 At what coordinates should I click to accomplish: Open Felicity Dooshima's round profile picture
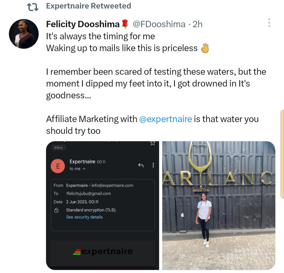24,34
